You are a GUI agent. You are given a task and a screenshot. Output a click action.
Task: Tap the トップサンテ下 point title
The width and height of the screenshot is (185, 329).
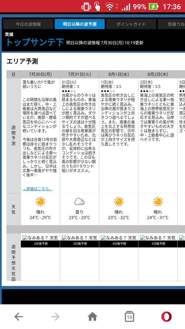[x=35, y=42]
